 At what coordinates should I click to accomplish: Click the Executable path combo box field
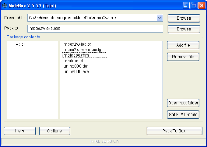95,18
